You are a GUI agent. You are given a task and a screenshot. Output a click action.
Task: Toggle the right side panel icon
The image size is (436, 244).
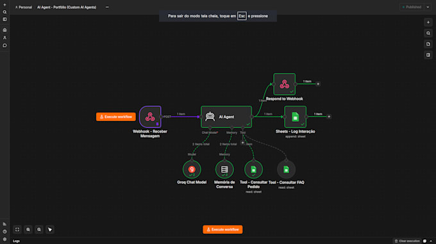(428, 55)
